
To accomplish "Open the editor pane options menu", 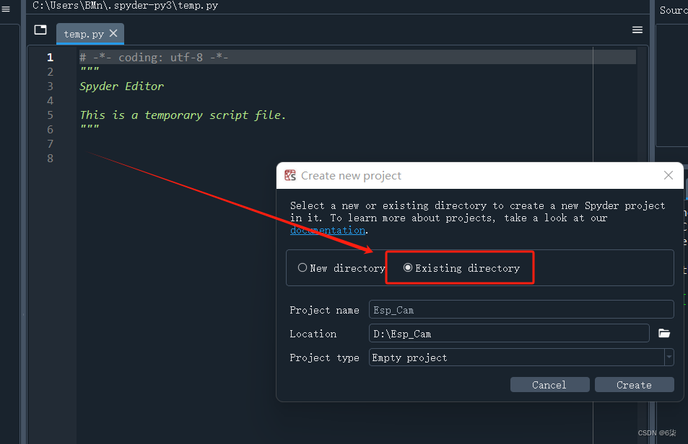I will [x=637, y=30].
